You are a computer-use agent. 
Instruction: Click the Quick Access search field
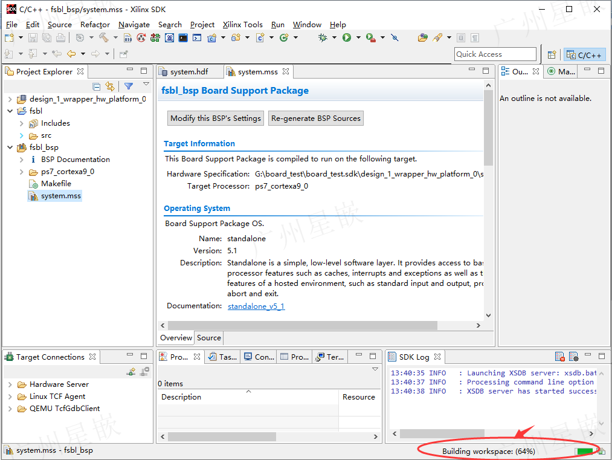coord(495,54)
